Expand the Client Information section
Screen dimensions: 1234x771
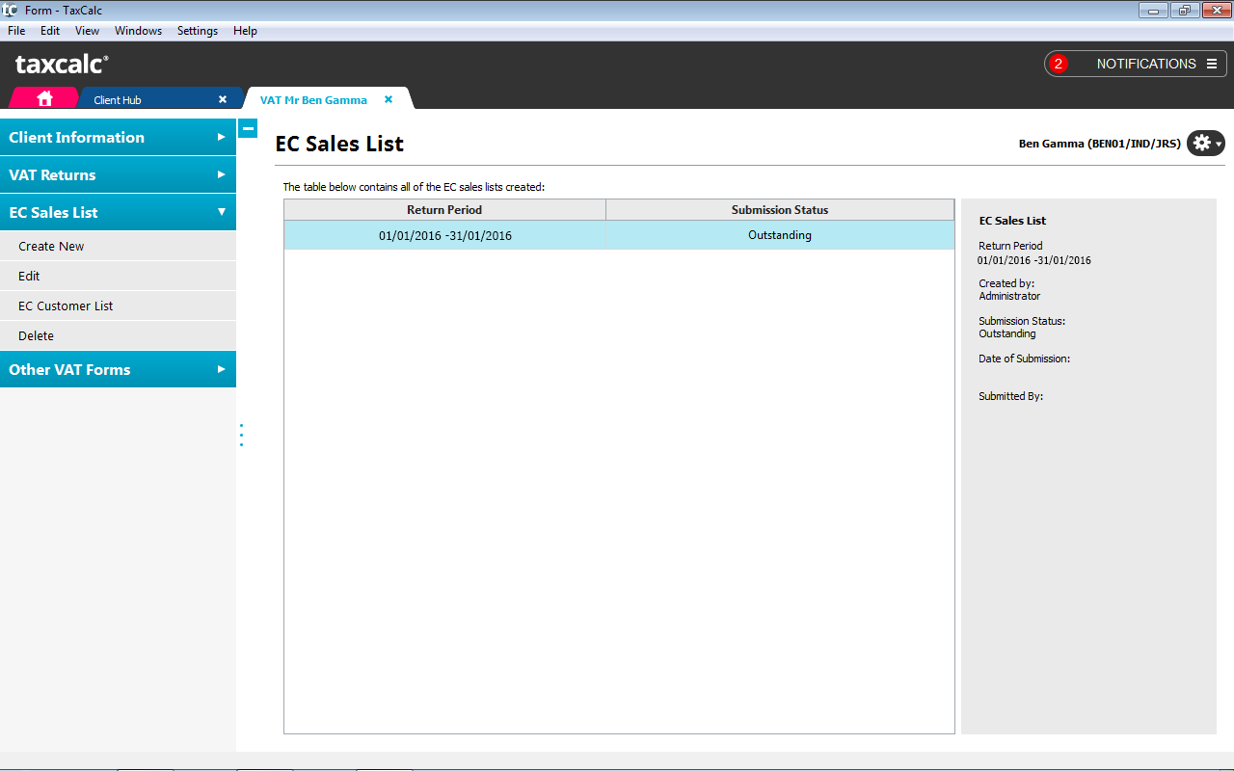[118, 137]
